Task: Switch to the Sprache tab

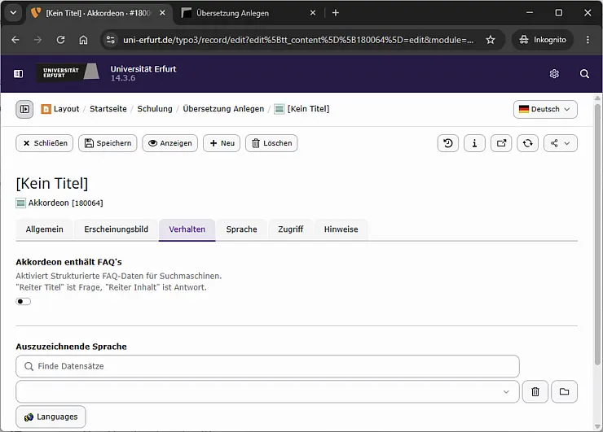Action: click(241, 229)
